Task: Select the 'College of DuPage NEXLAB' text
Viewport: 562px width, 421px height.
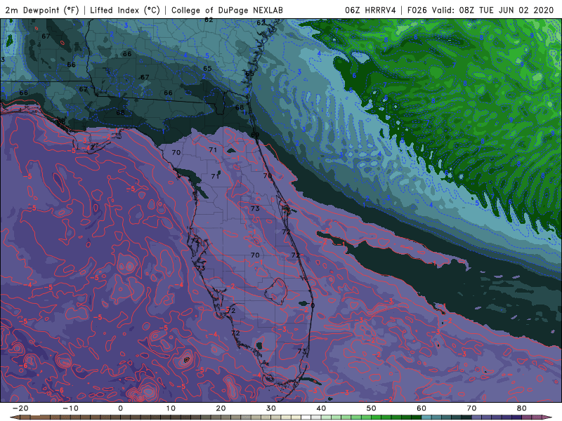Action: (x=227, y=10)
